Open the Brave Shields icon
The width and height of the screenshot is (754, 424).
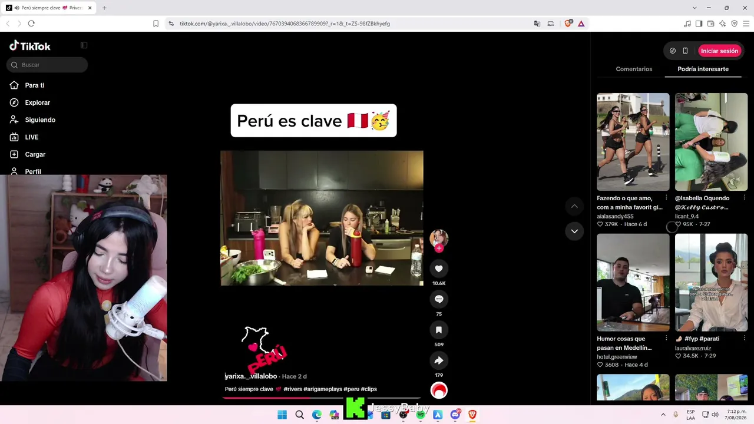pyautogui.click(x=568, y=24)
